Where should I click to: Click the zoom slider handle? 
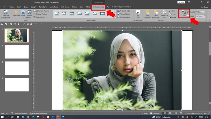tap(192, 113)
